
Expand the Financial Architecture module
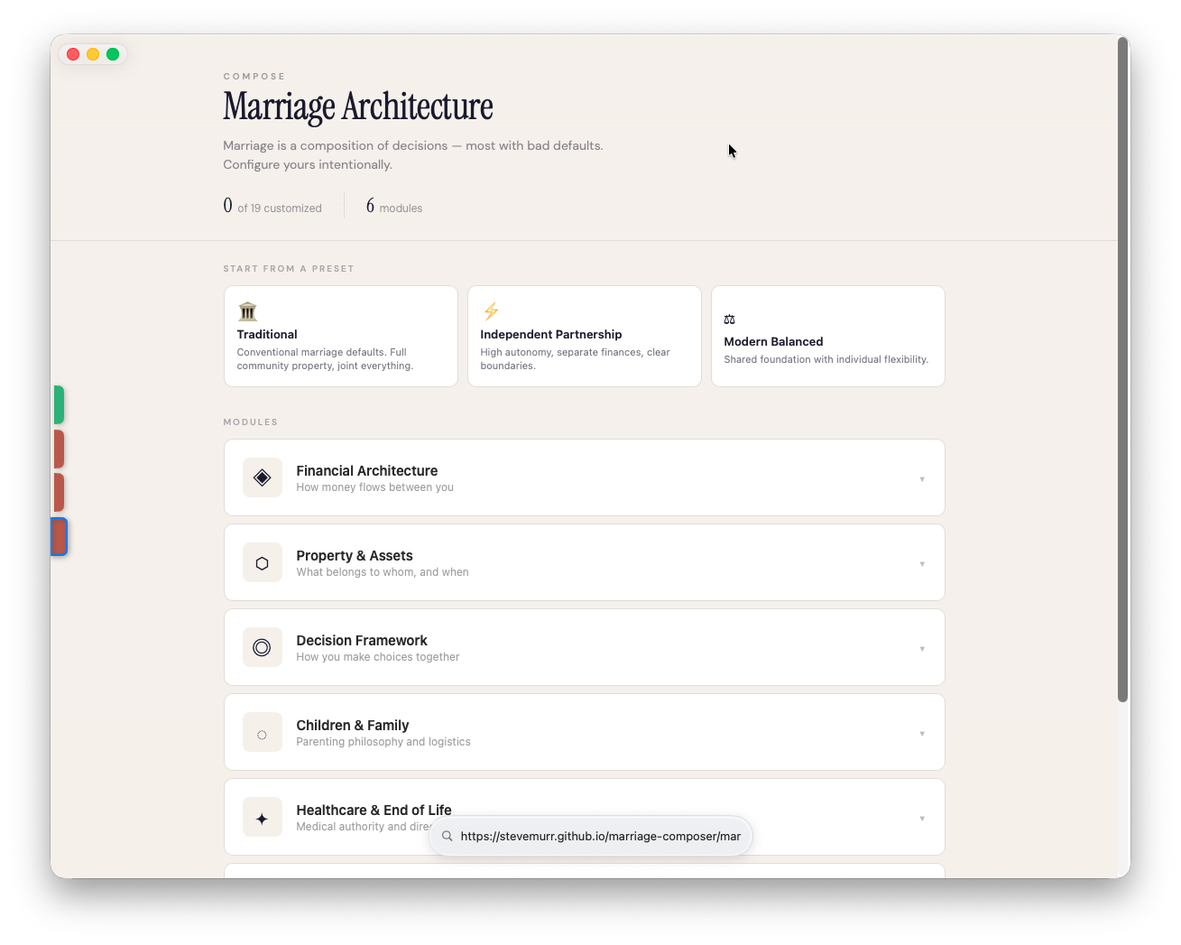click(922, 477)
